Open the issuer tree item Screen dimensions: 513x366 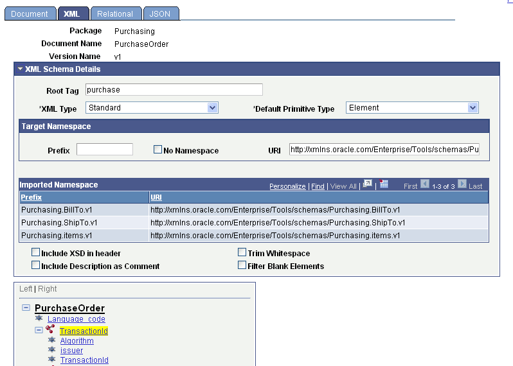(x=71, y=351)
